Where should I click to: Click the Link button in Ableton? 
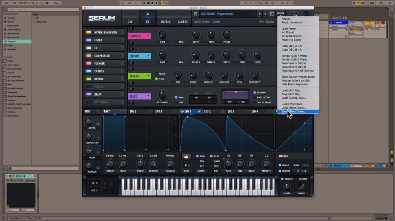click(x=6, y=3)
